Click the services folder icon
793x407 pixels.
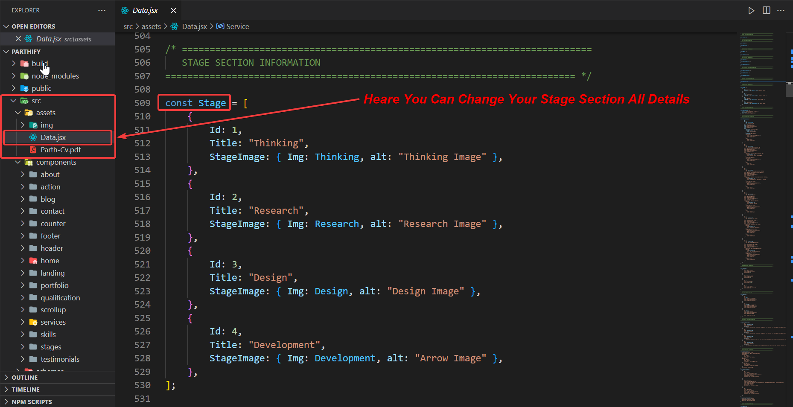pos(33,322)
